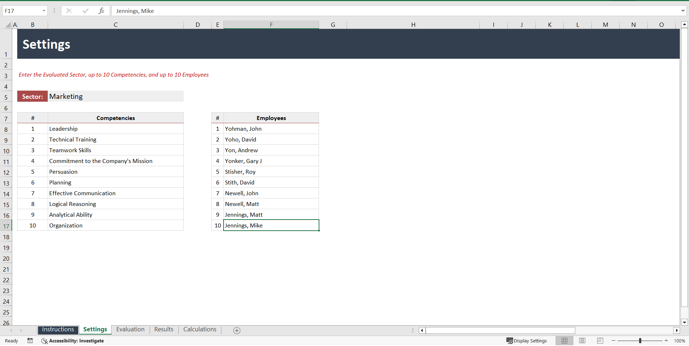689x346 pixels.
Task: Select the Planning competency cell
Action: pyautogui.click(x=116, y=182)
